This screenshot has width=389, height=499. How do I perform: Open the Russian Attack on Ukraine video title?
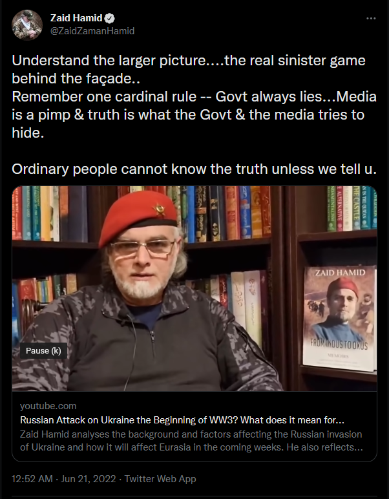pyautogui.click(x=182, y=420)
